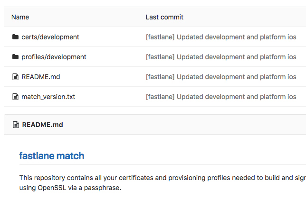Click the bold README.md preview title
This screenshot has height=200, width=306.
[42, 125]
